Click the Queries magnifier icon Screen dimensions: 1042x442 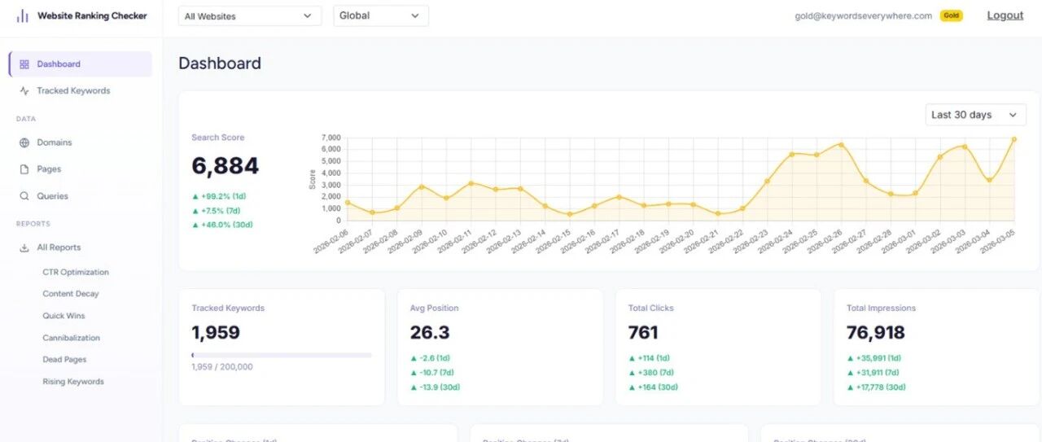[x=24, y=196]
